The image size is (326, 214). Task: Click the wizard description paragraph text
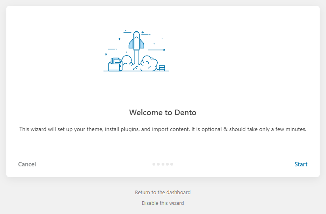click(163, 129)
